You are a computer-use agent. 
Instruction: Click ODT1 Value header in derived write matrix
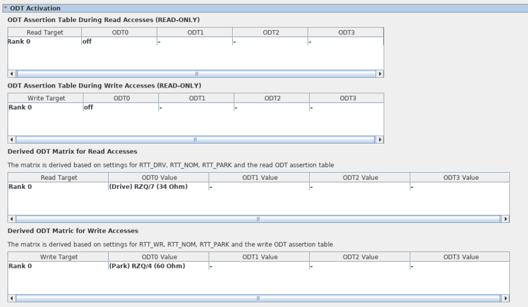[259, 257]
